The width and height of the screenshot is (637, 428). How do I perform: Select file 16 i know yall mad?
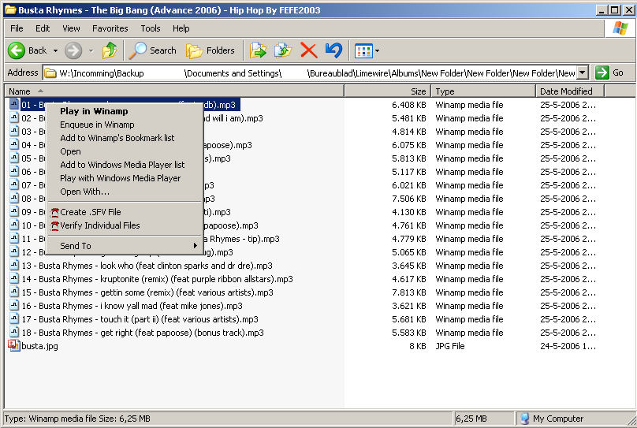coord(132,306)
